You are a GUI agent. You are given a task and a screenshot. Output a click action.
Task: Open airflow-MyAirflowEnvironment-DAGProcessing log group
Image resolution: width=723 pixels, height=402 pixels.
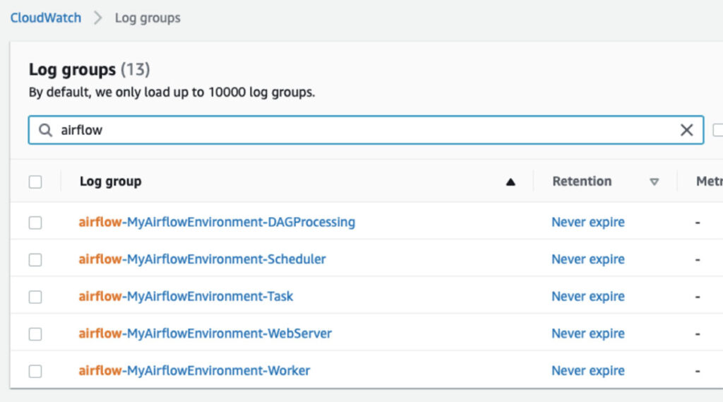click(217, 223)
